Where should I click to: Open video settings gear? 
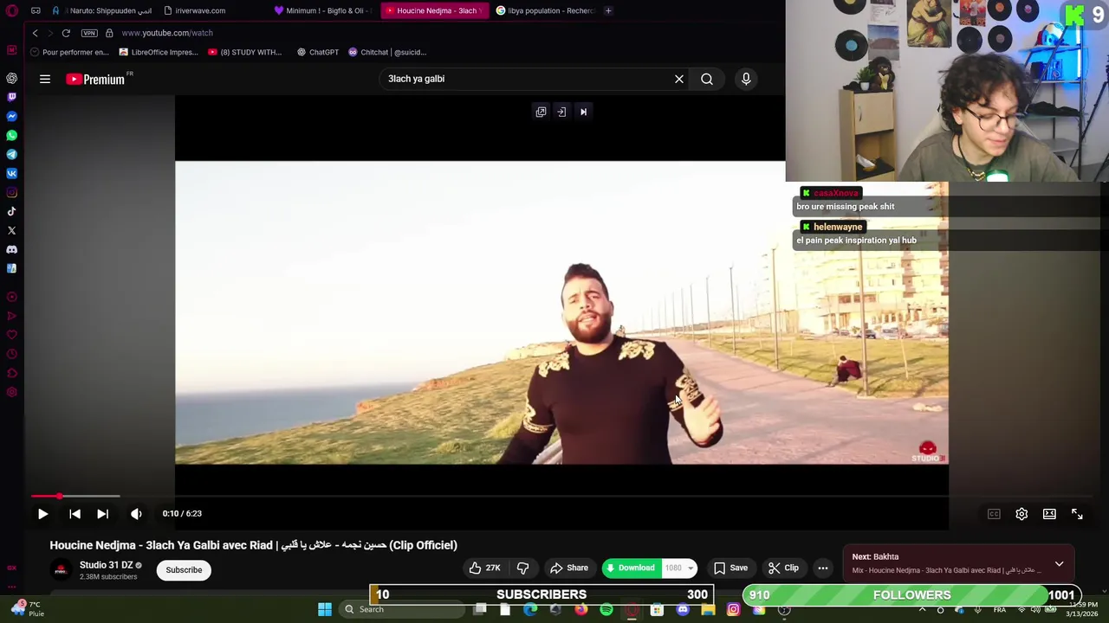[x=1021, y=514]
